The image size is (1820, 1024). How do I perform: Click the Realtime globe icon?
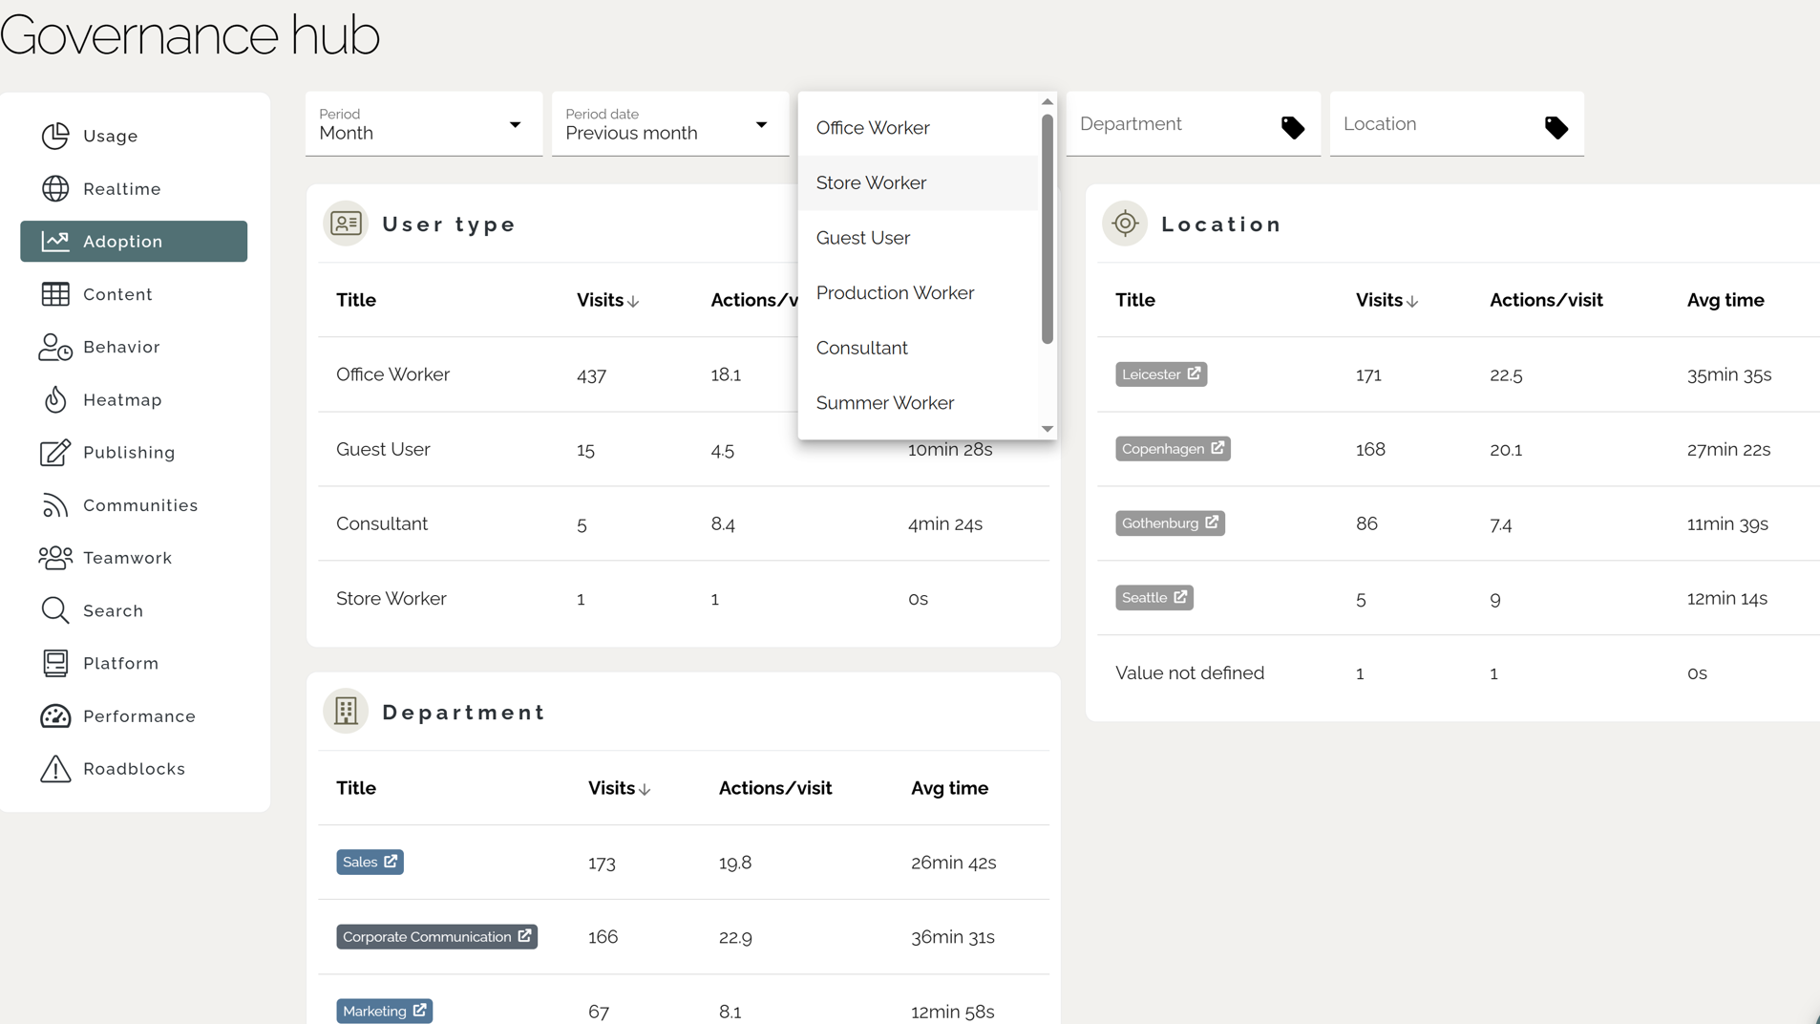55,188
